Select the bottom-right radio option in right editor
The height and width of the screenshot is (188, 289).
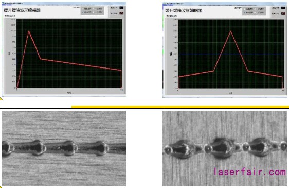[255, 12]
